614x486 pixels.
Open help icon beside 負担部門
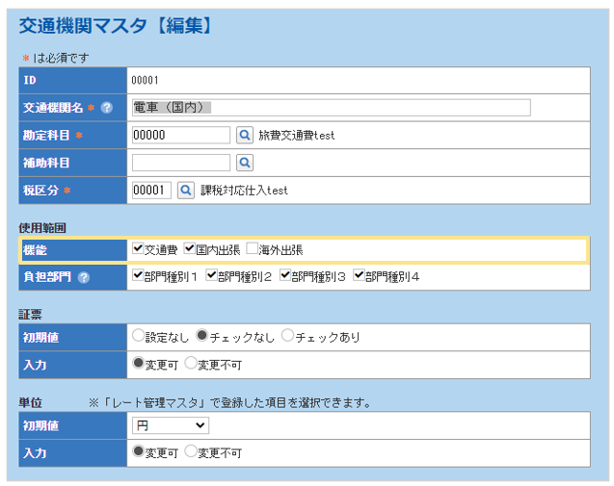[84, 277]
